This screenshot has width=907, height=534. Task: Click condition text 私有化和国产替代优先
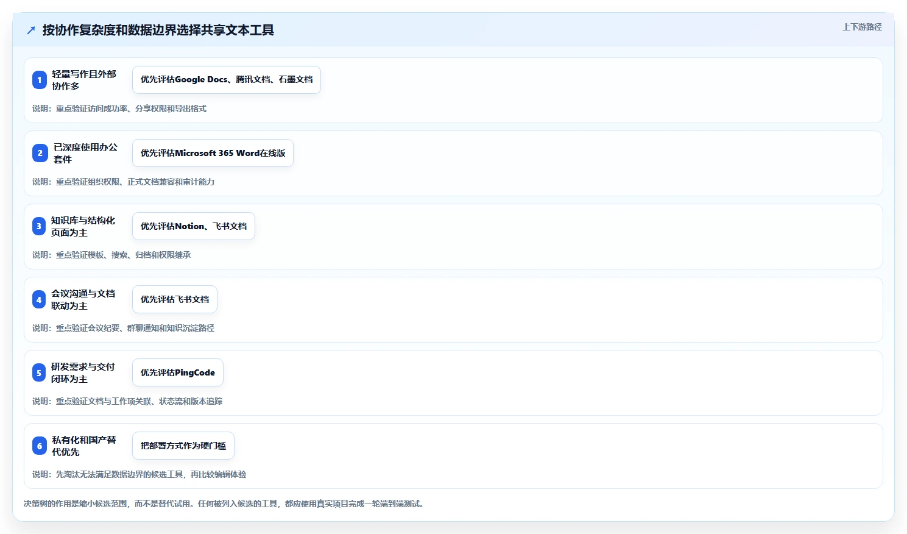click(84, 446)
